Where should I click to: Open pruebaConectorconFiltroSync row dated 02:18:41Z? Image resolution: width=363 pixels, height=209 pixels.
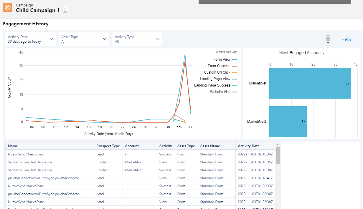pyautogui.click(x=140, y=178)
